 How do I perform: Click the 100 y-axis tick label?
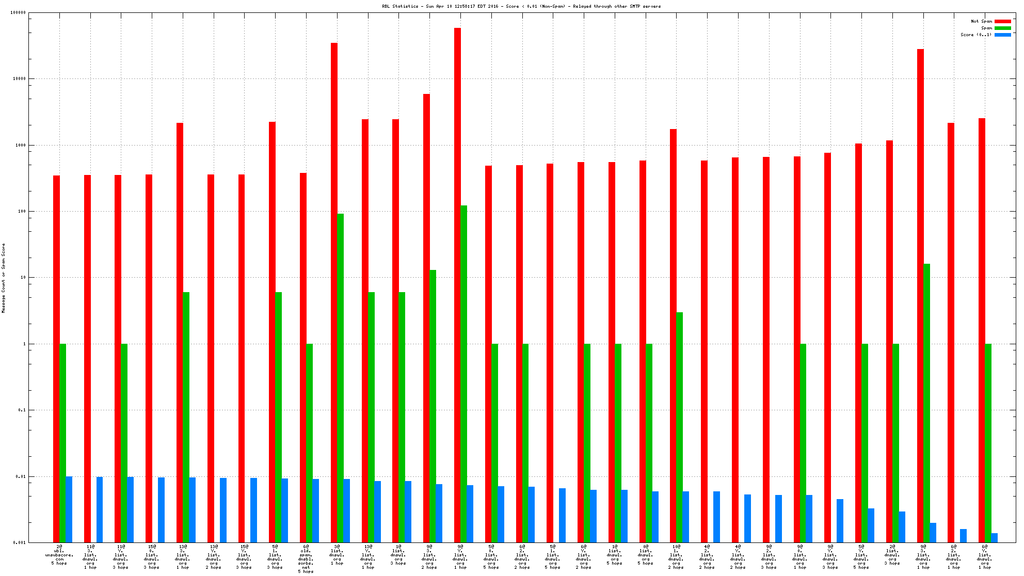click(x=21, y=211)
